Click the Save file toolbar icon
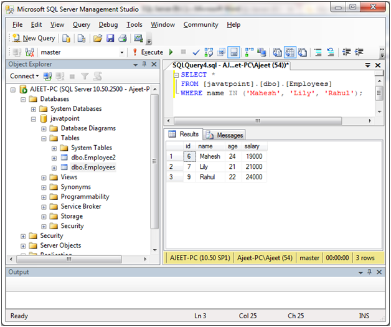Image resolution: width=391 pixels, height=327 pixels. [110, 39]
